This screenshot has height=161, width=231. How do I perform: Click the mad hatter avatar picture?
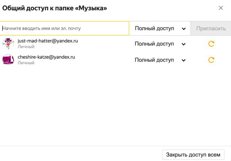coord(8,44)
